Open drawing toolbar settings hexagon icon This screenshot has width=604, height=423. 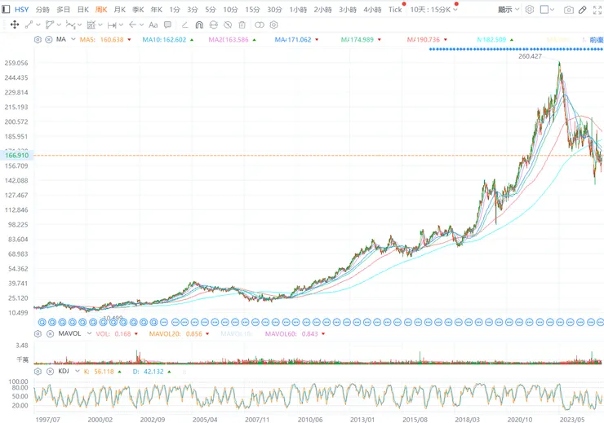[274, 25]
